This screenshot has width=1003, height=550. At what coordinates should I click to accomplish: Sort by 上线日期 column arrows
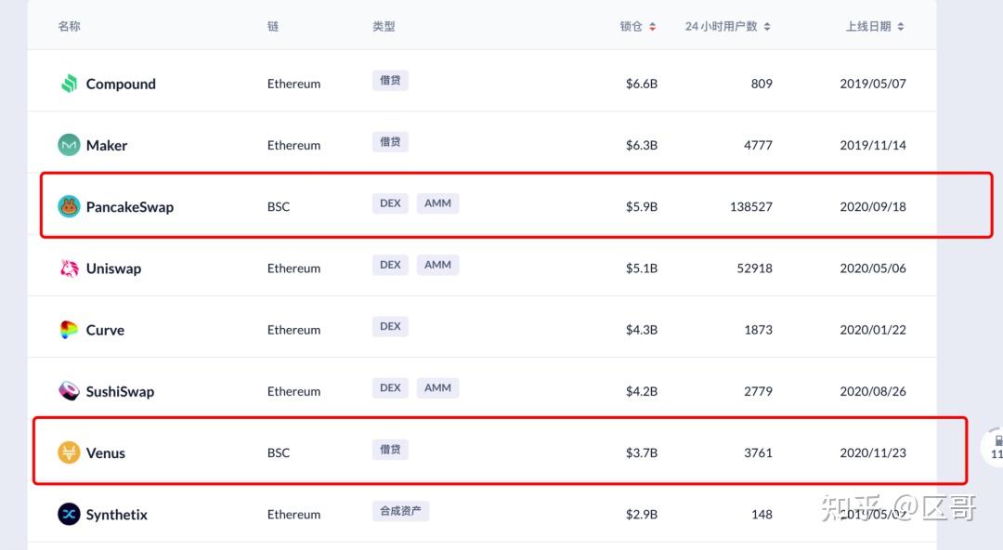click(901, 27)
